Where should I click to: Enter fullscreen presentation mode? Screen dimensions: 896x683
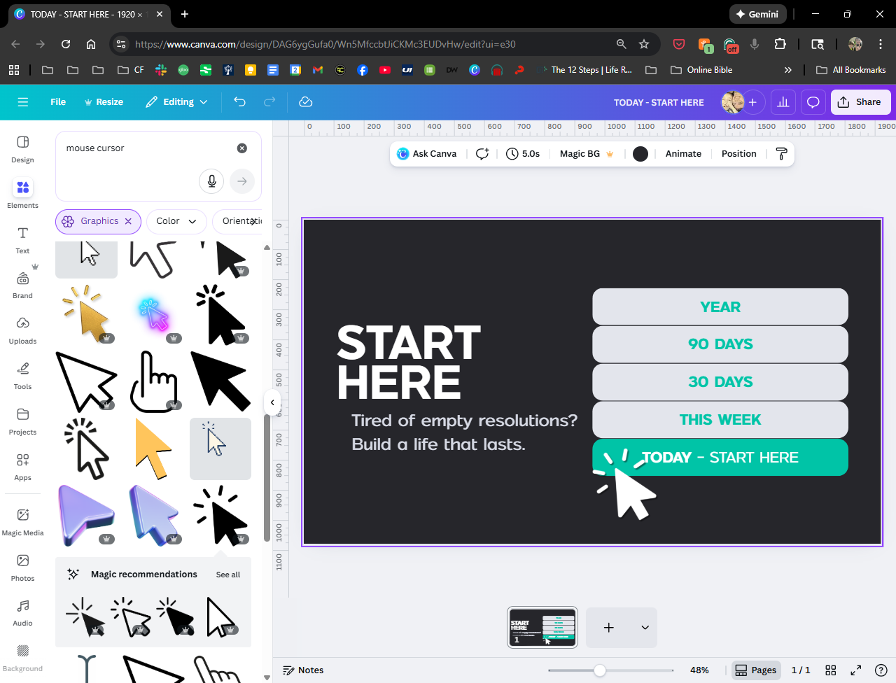(855, 670)
